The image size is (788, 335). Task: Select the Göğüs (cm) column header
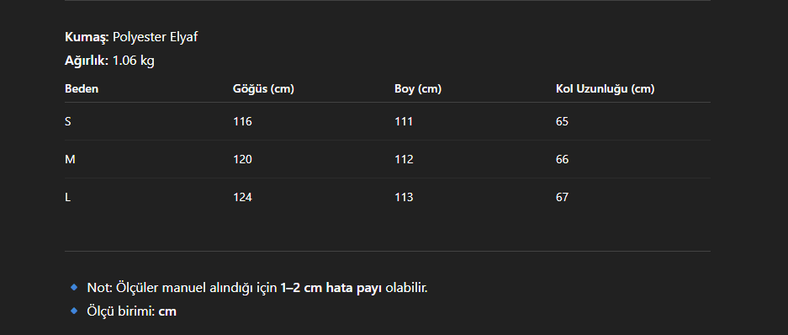click(x=263, y=89)
